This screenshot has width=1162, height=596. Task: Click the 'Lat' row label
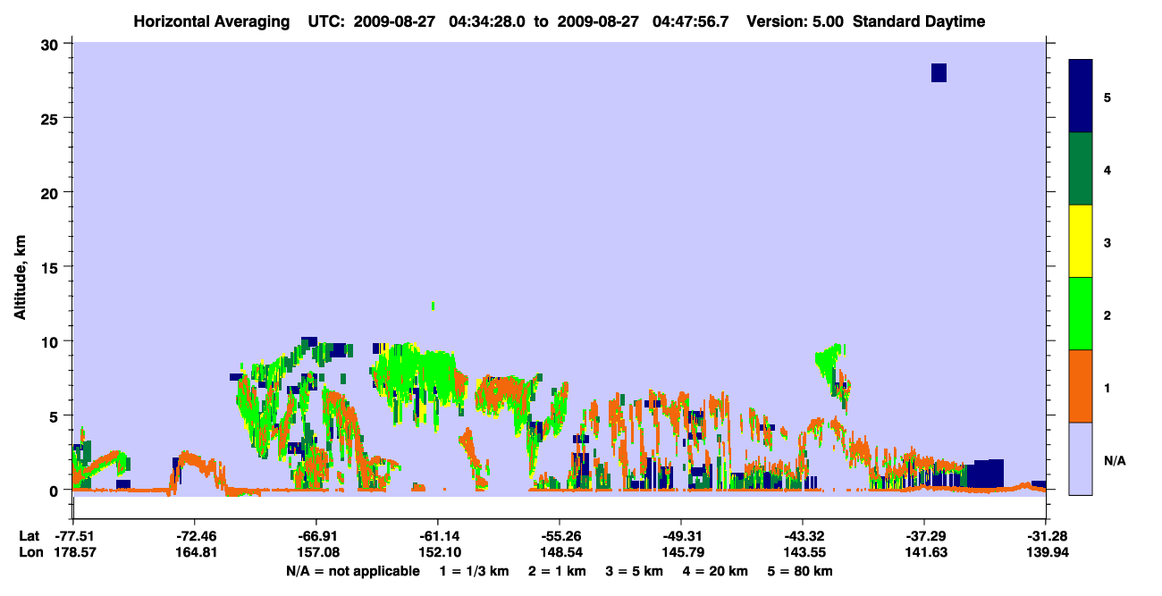(29, 536)
